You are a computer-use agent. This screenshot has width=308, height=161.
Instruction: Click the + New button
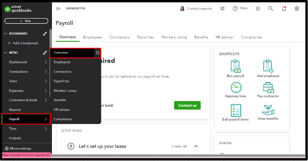click(26, 21)
